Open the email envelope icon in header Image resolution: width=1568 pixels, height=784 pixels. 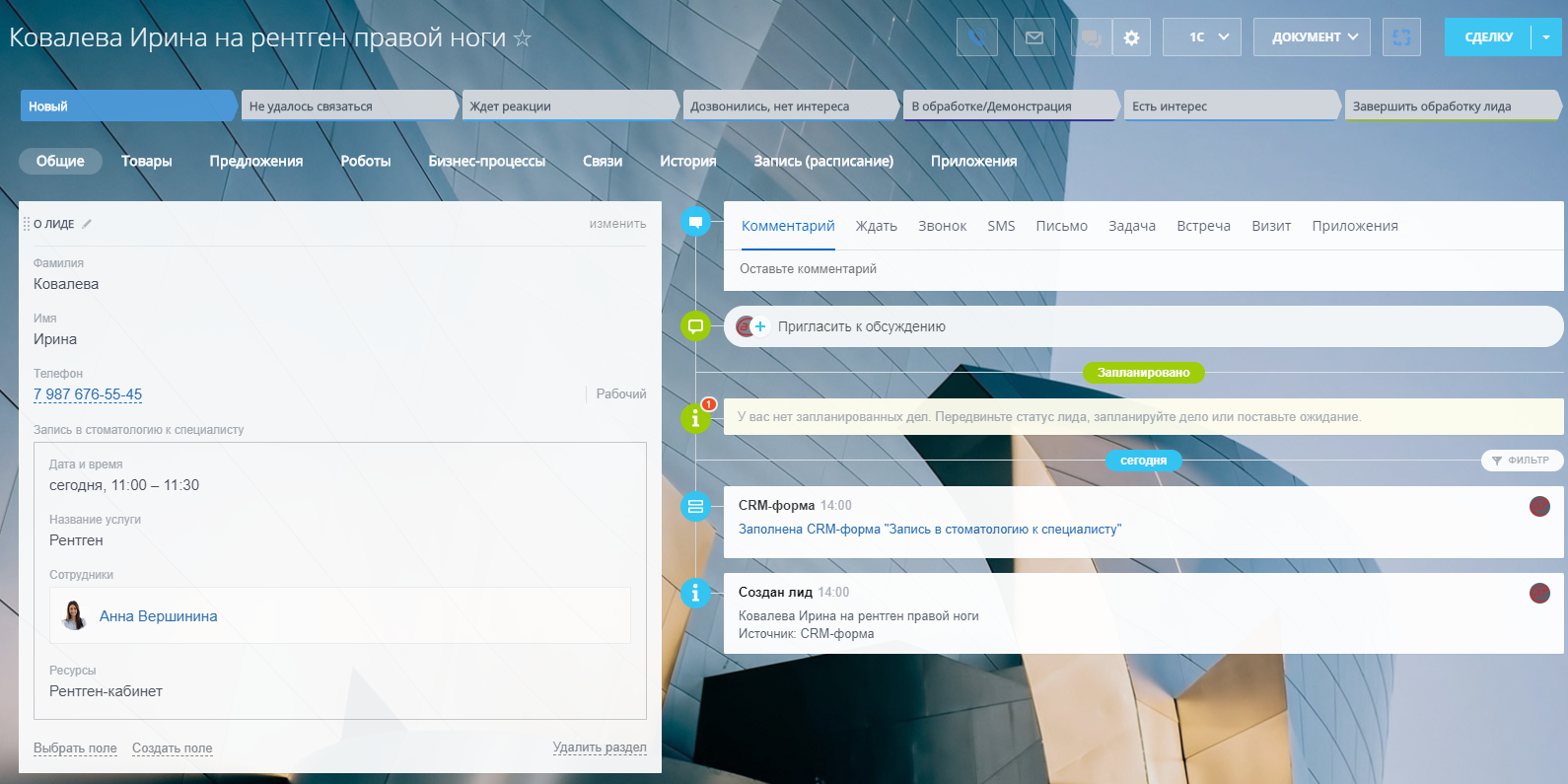(x=1034, y=37)
